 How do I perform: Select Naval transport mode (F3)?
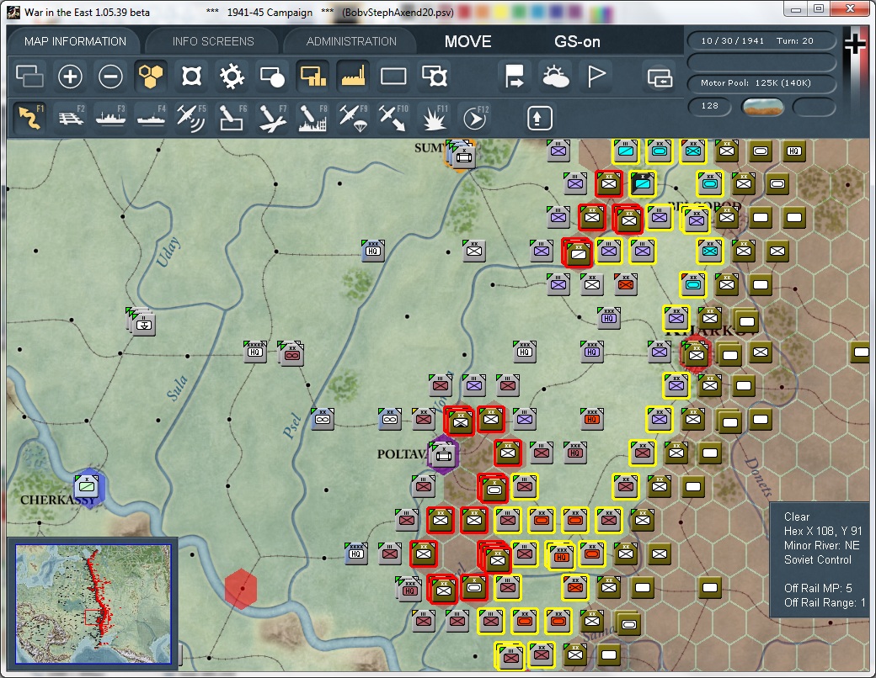click(x=110, y=117)
